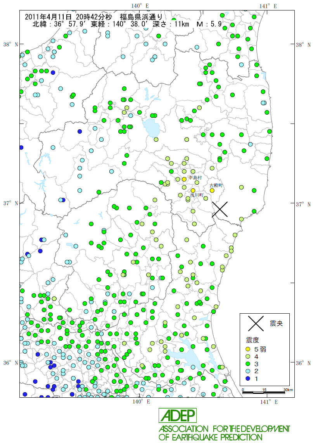Click the 141° E label at bottom
Viewport: 313px width, 443px height.
pos(269,402)
